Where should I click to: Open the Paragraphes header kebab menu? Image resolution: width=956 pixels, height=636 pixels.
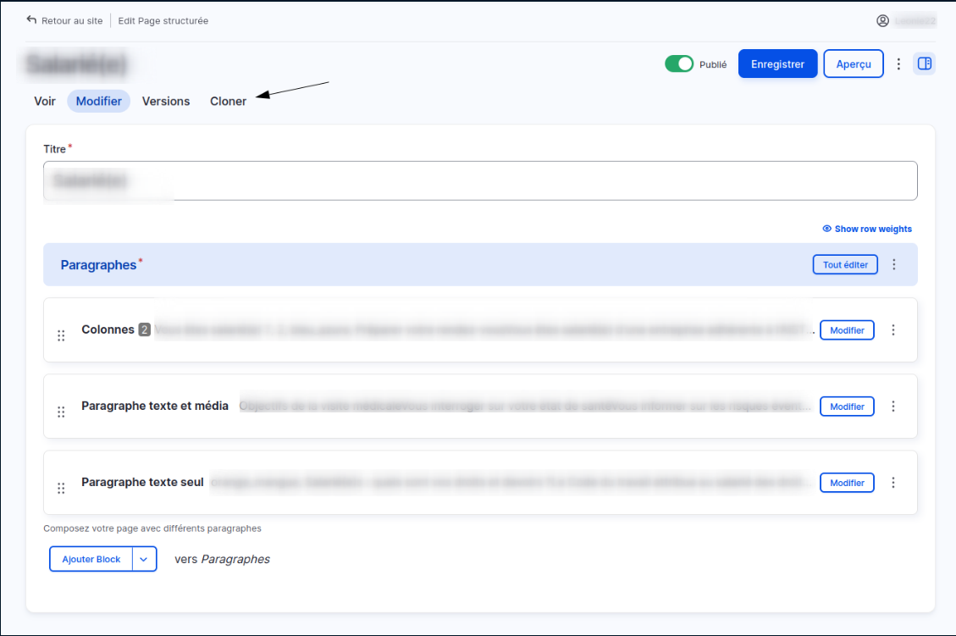pos(894,264)
